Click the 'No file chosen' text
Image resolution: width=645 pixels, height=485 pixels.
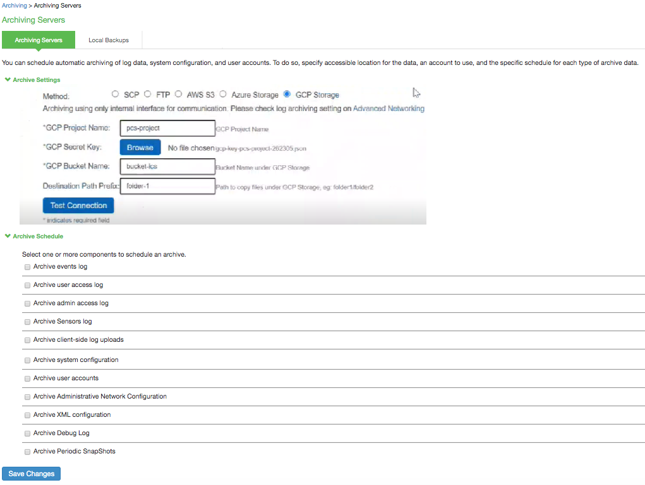click(191, 148)
